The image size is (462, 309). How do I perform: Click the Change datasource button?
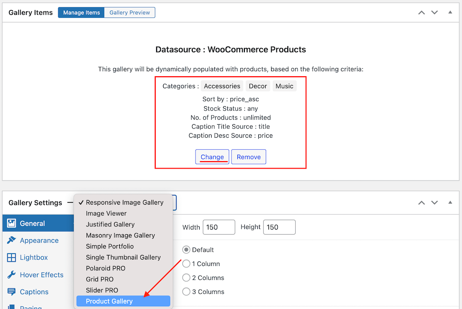[x=212, y=157]
